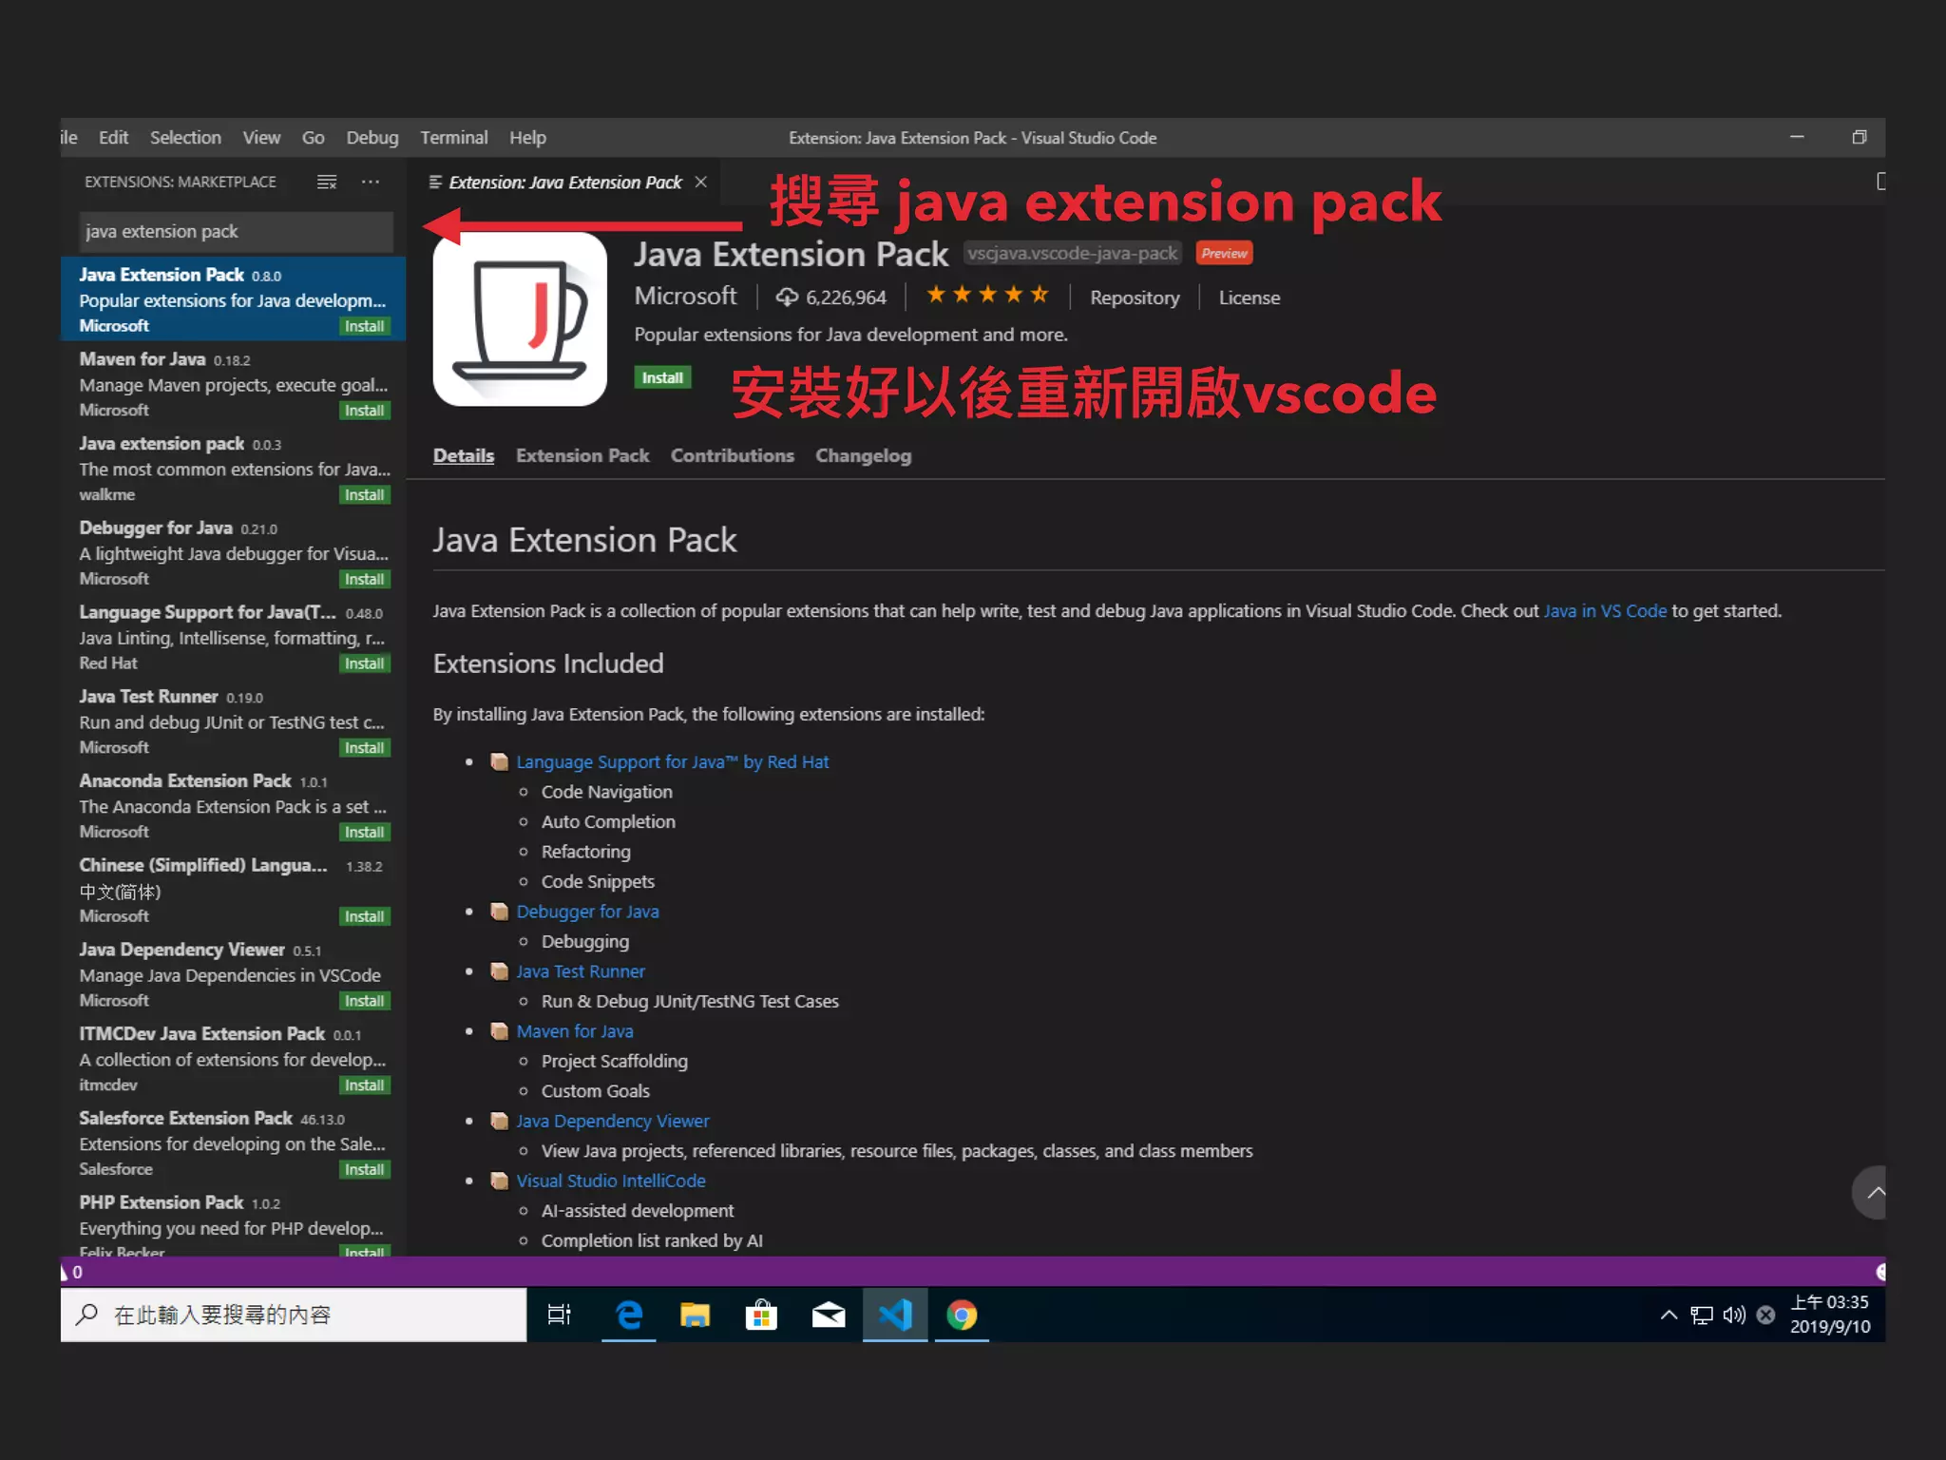This screenshot has height=1460, width=1946.
Task: Open the Go menu
Action: click(313, 137)
